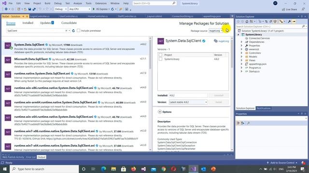Open the Debug configuration dropdown

(61, 9)
